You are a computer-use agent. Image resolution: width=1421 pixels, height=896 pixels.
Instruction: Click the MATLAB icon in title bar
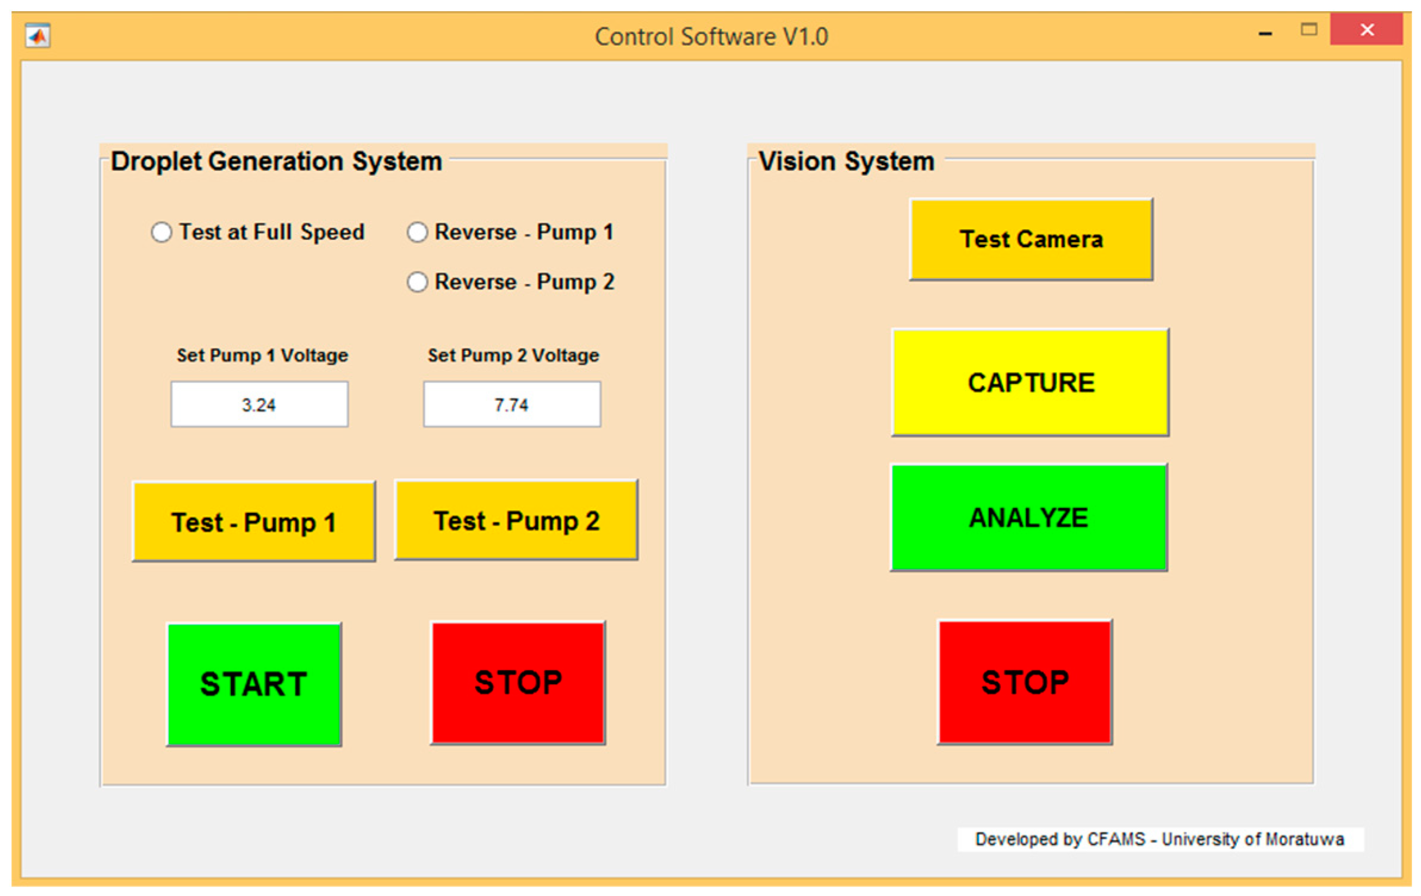38,36
